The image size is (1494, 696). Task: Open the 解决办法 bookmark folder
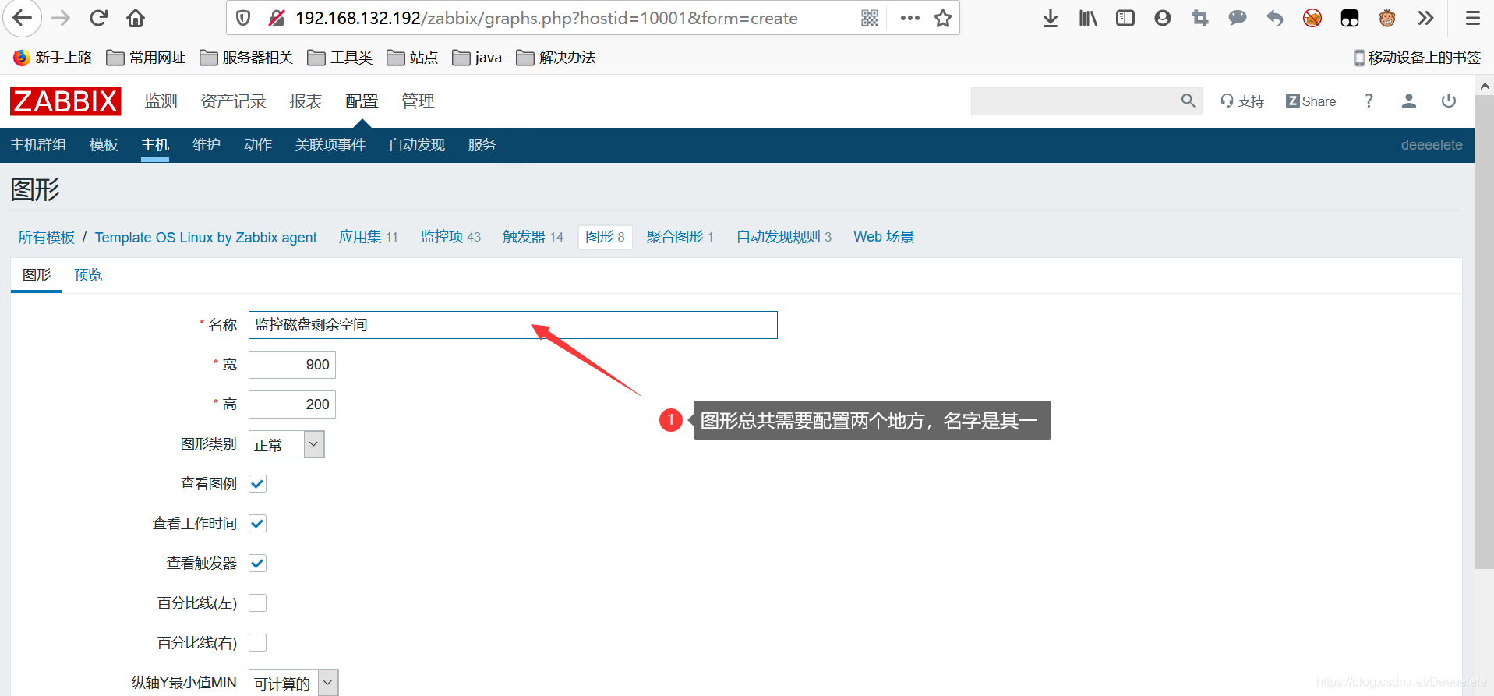tap(556, 58)
